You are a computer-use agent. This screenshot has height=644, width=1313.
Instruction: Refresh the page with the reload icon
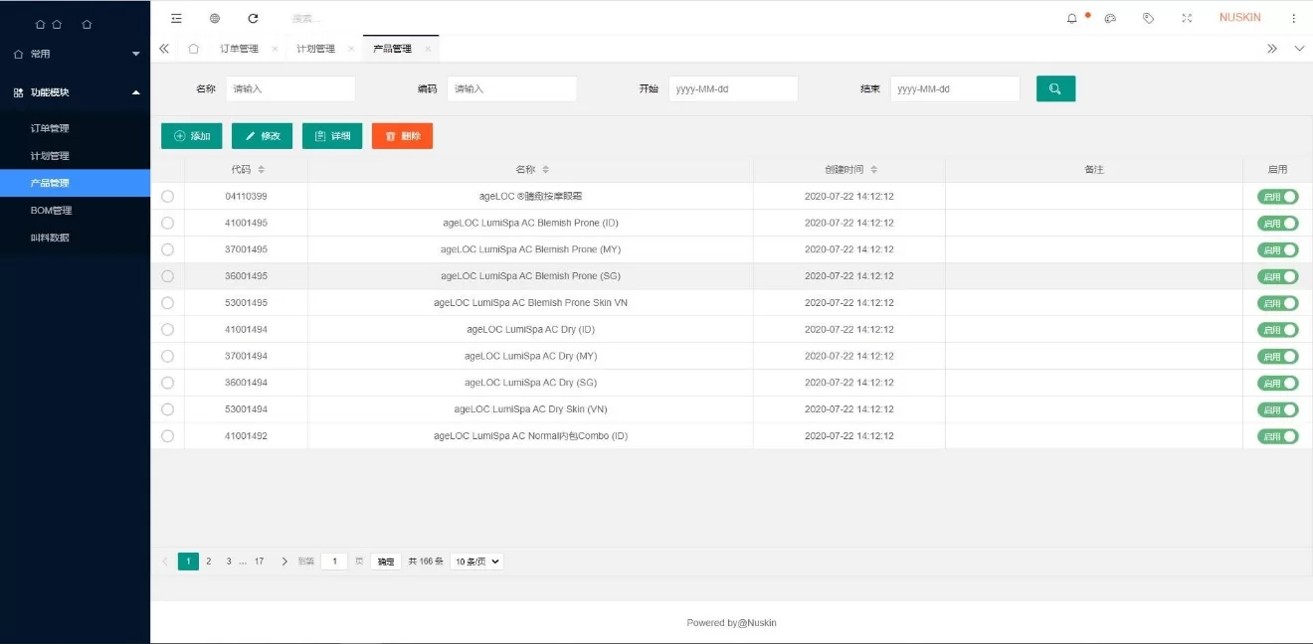click(253, 18)
